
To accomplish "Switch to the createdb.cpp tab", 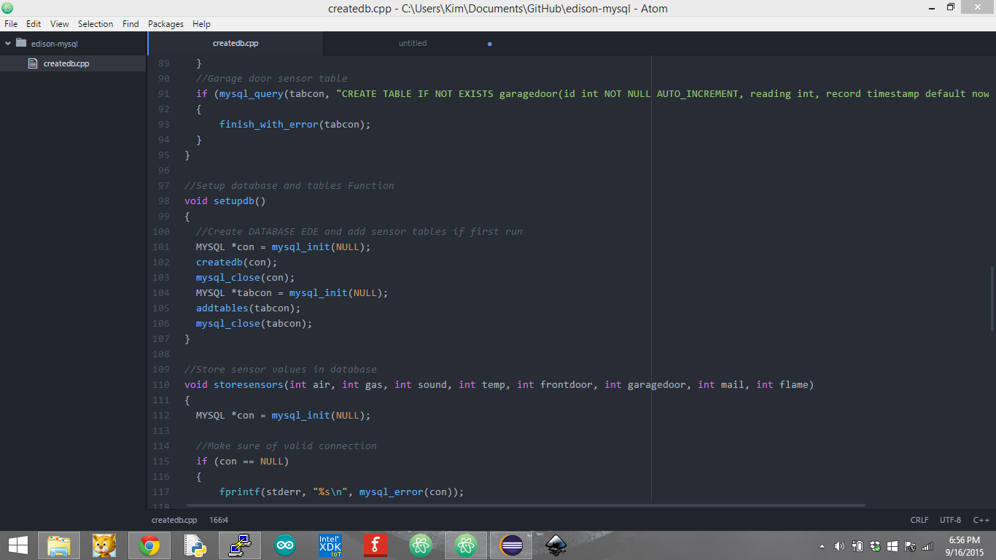I will (236, 44).
